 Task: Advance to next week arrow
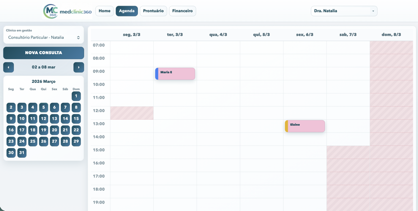79,68
